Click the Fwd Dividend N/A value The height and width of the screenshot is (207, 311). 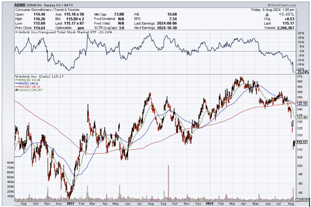pos(121,19)
